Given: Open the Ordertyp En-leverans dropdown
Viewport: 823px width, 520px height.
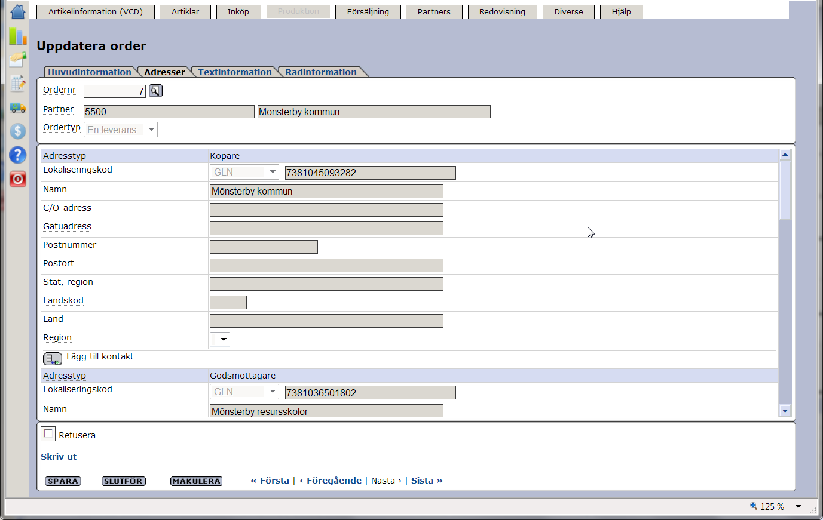Looking at the screenshot, I should click(x=121, y=130).
